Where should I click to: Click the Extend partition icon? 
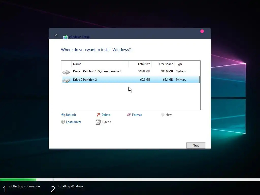[99, 122]
